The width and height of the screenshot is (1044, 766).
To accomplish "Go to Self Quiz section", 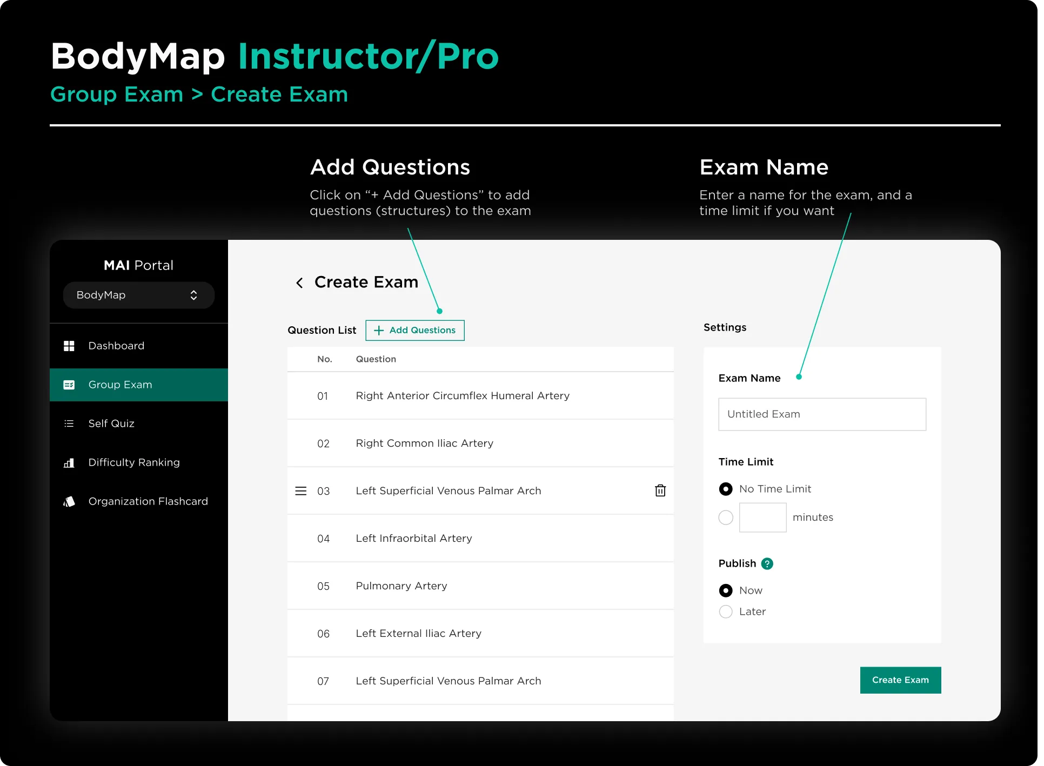I will (139, 424).
